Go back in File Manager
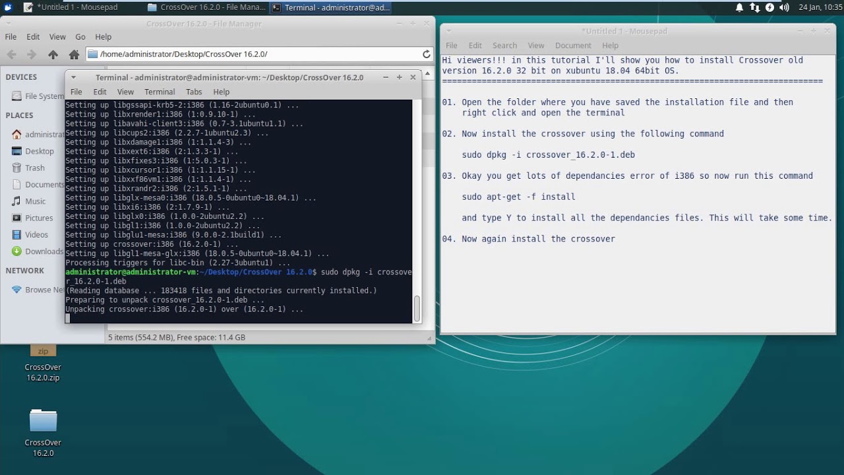 (x=11, y=54)
